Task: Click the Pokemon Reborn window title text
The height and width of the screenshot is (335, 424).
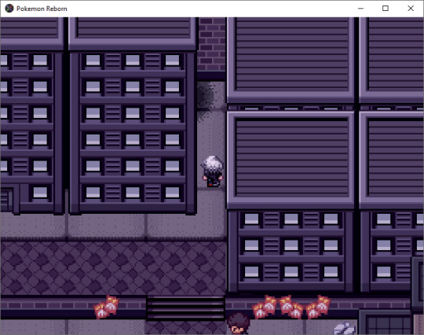Action: 42,9
